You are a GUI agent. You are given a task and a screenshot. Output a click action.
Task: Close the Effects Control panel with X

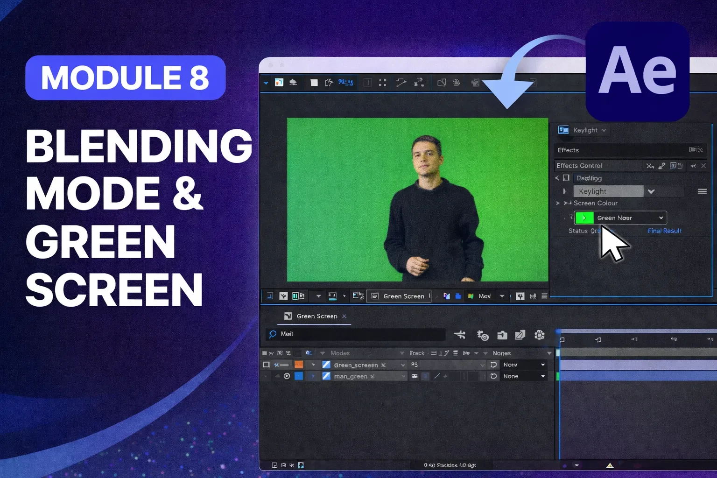click(703, 166)
